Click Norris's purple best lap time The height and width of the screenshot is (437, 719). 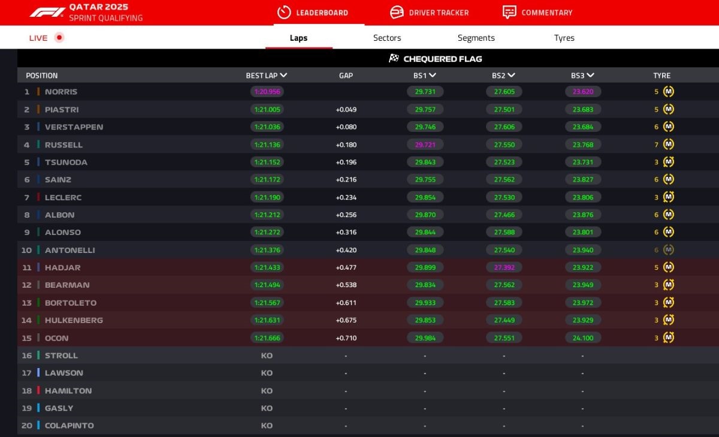click(267, 92)
